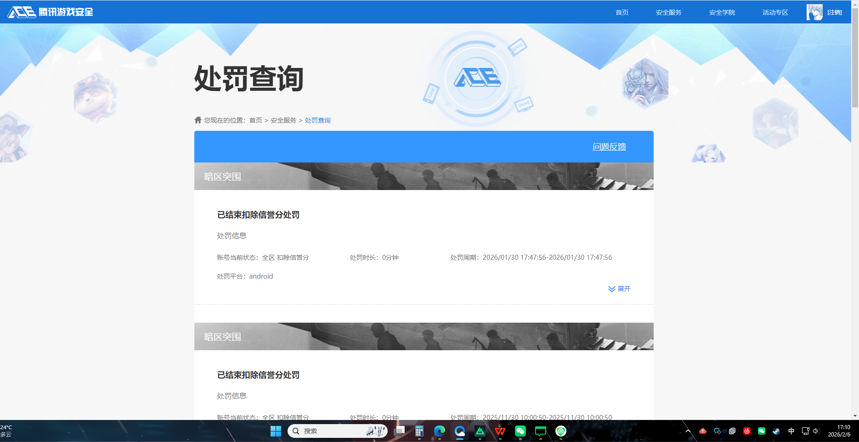Open WPS Office from the taskbar
The image size is (859, 442).
pos(499,431)
